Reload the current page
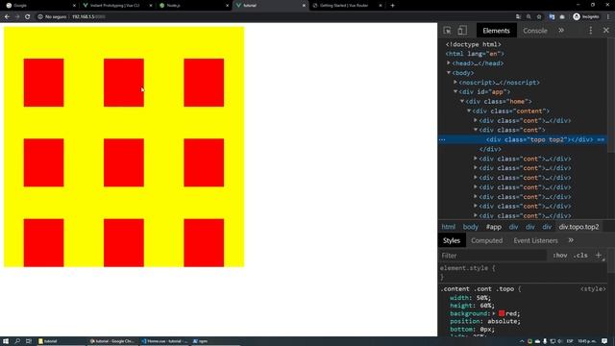 [x=28, y=17]
